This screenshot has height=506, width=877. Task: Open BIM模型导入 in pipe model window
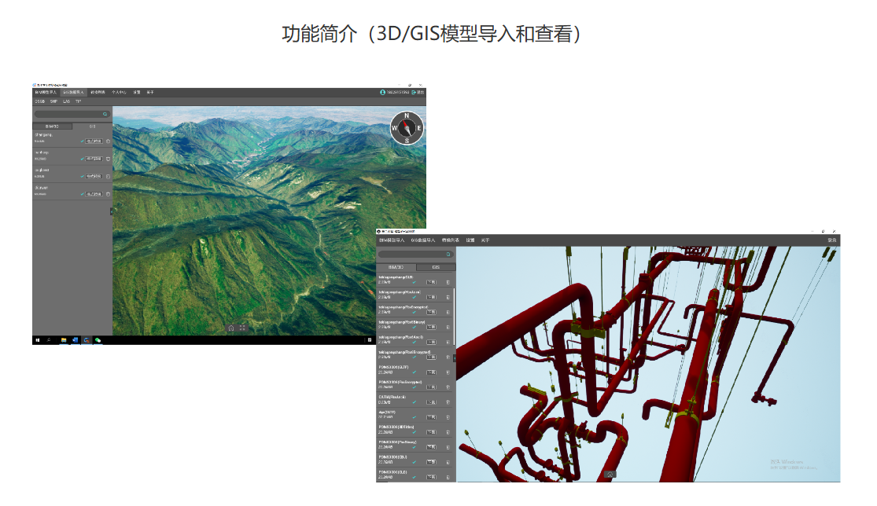tap(392, 240)
